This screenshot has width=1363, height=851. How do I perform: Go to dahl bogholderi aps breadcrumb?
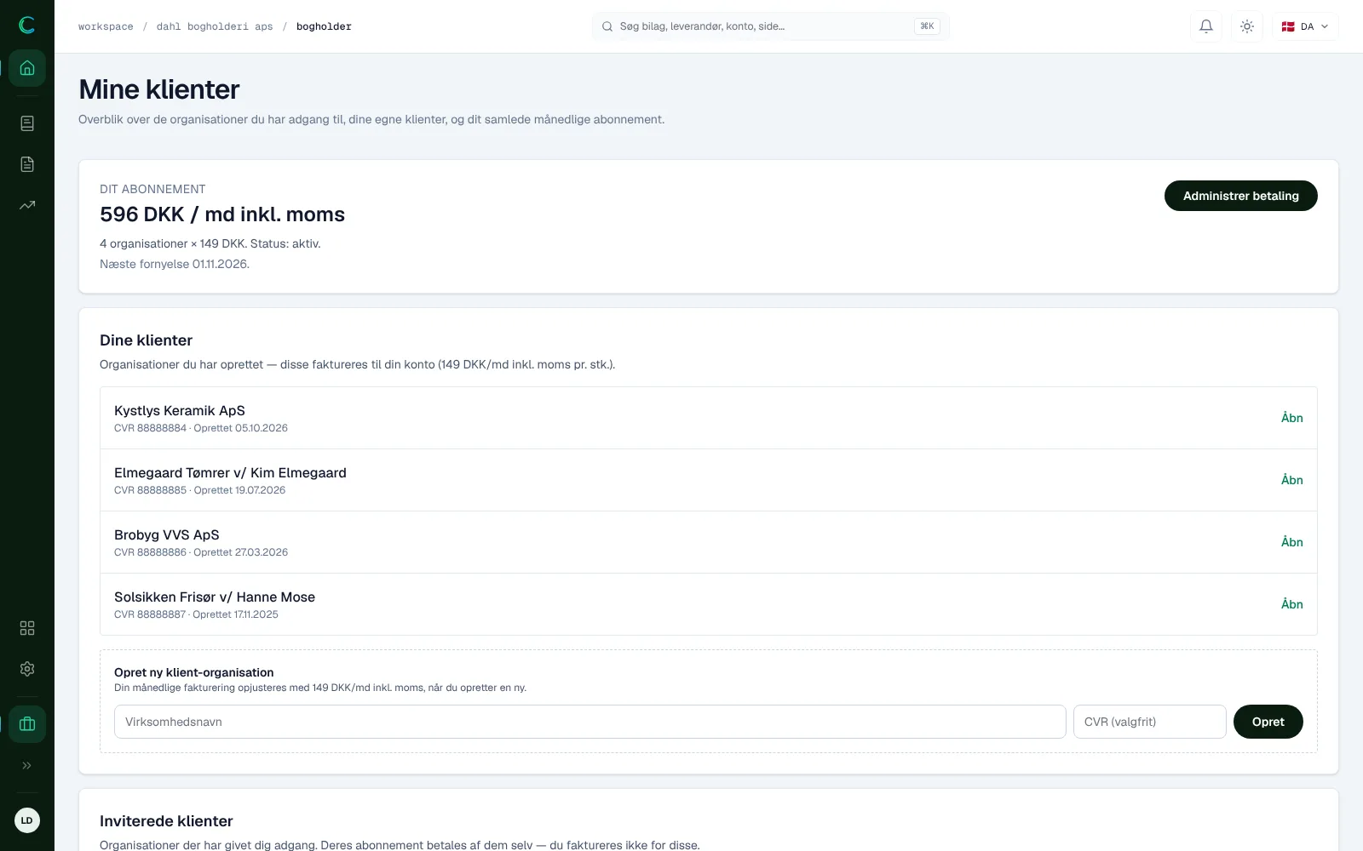215,26
